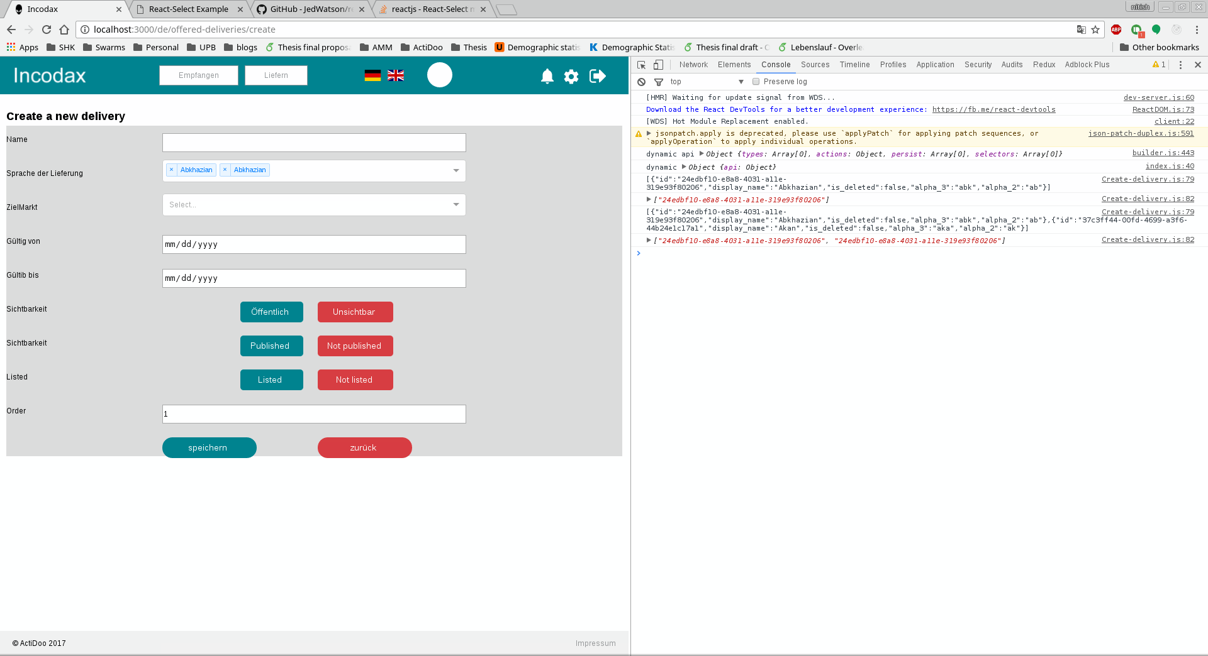Click the Impressum footer link
Image resolution: width=1208 pixels, height=656 pixels.
(x=595, y=643)
